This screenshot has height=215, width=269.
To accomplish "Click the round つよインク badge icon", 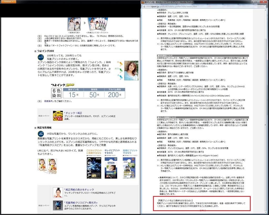I will point(41,57).
